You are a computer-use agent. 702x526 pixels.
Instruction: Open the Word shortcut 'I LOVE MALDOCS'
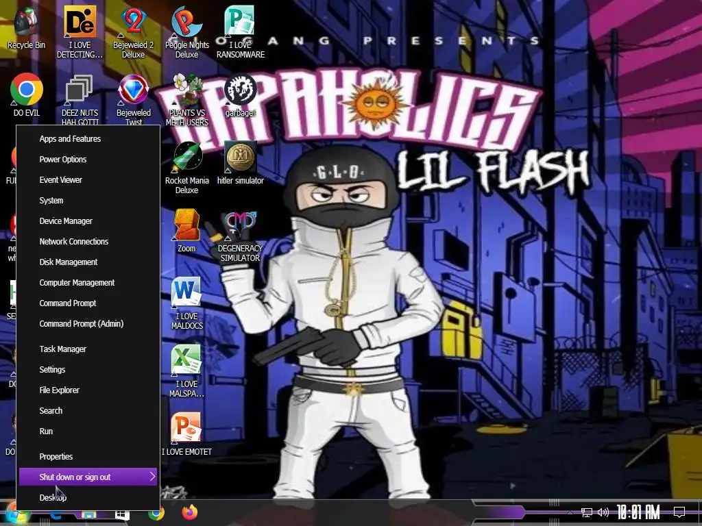(186, 303)
